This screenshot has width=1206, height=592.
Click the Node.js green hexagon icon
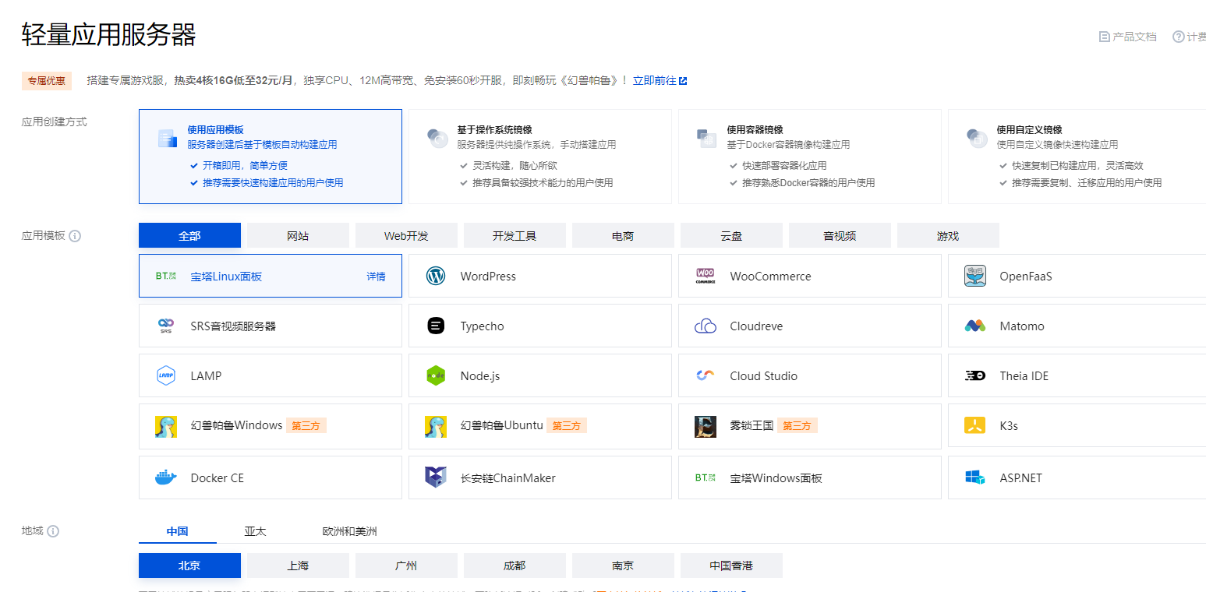coord(436,375)
